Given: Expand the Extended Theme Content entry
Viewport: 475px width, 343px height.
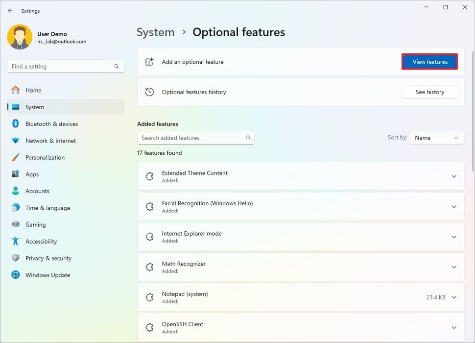Looking at the screenshot, I should click(453, 176).
